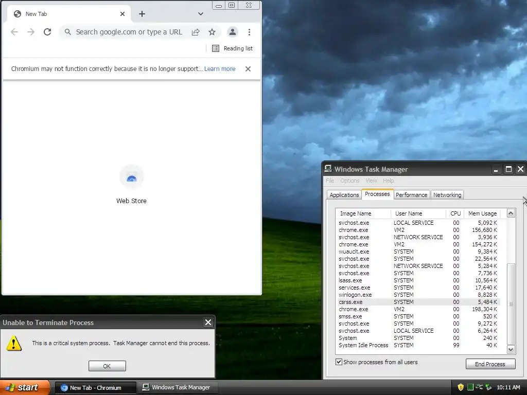Switch to New Tab - Chromium taskbar button
Screen dimensions: 527x395
coord(95,388)
